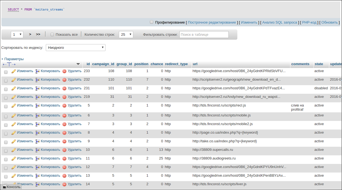Click the red delete icon for row id 10

coord(64,150)
